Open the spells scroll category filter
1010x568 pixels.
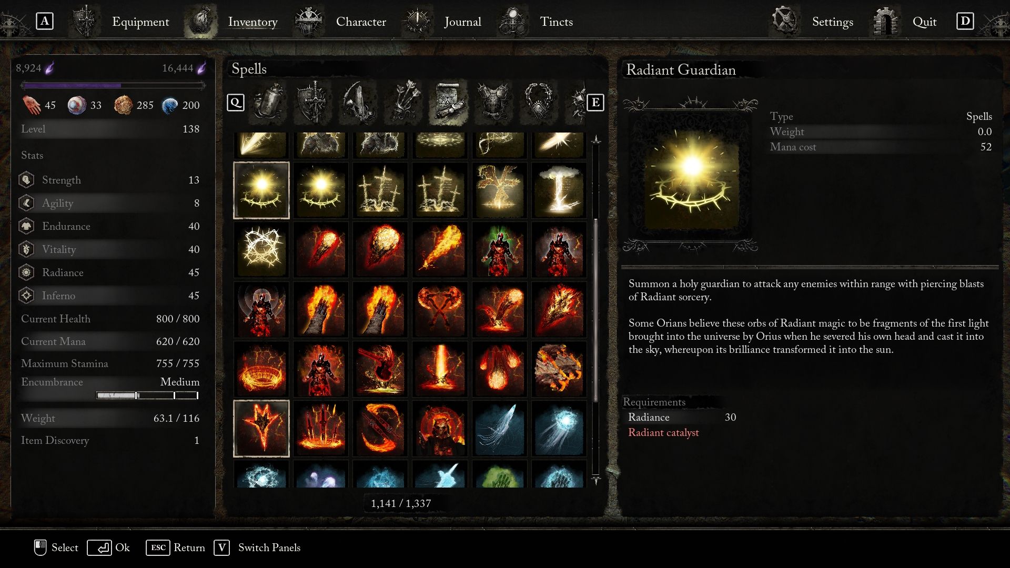448,102
